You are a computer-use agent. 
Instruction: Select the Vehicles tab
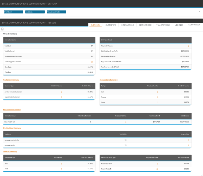[179, 25]
